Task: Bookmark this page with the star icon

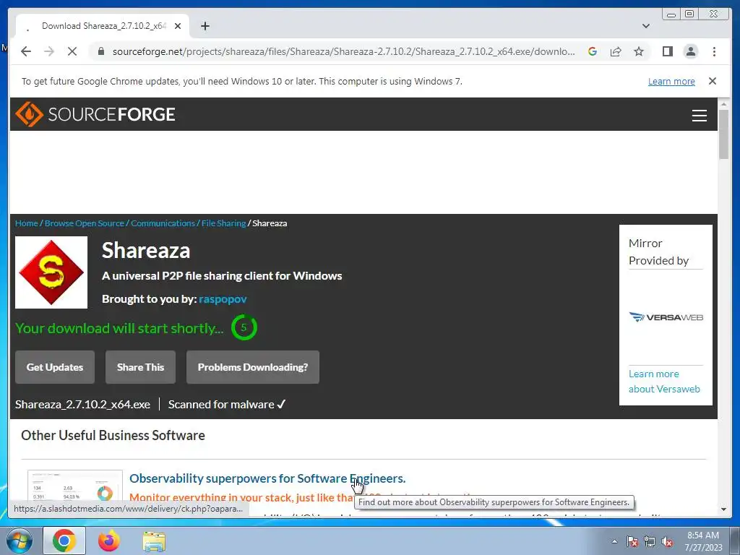Action: (639, 51)
